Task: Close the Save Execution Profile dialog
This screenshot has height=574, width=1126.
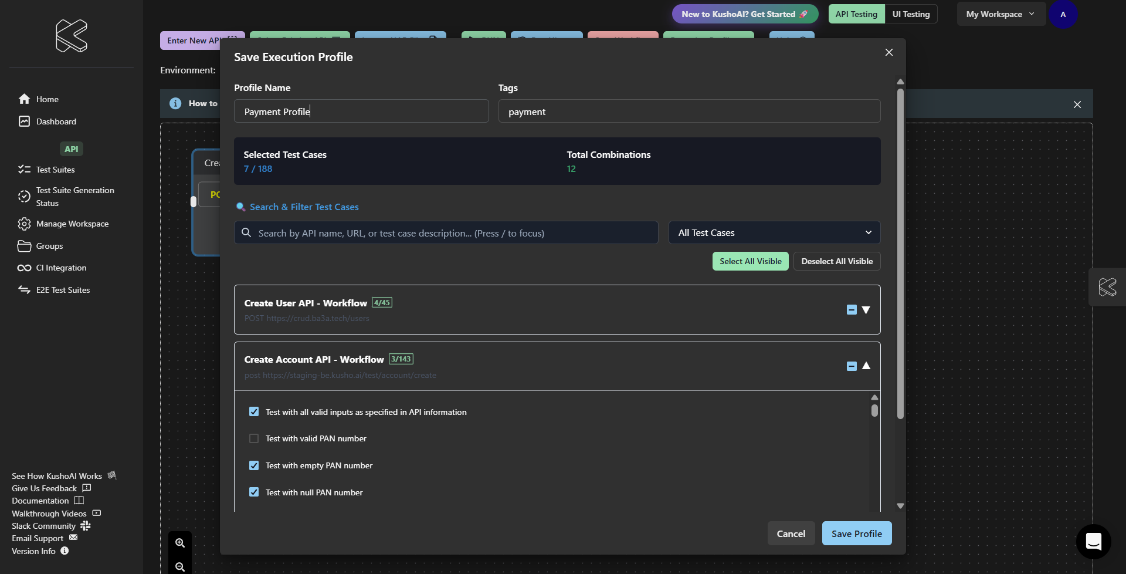Action: click(888, 52)
